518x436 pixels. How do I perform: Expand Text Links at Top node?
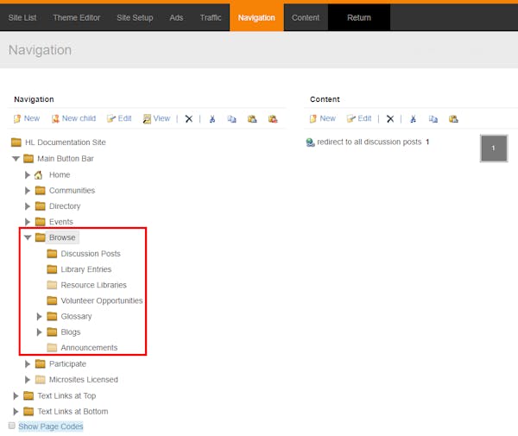coord(16,395)
